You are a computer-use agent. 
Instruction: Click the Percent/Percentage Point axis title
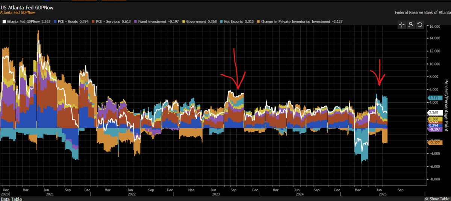click(x=446, y=106)
